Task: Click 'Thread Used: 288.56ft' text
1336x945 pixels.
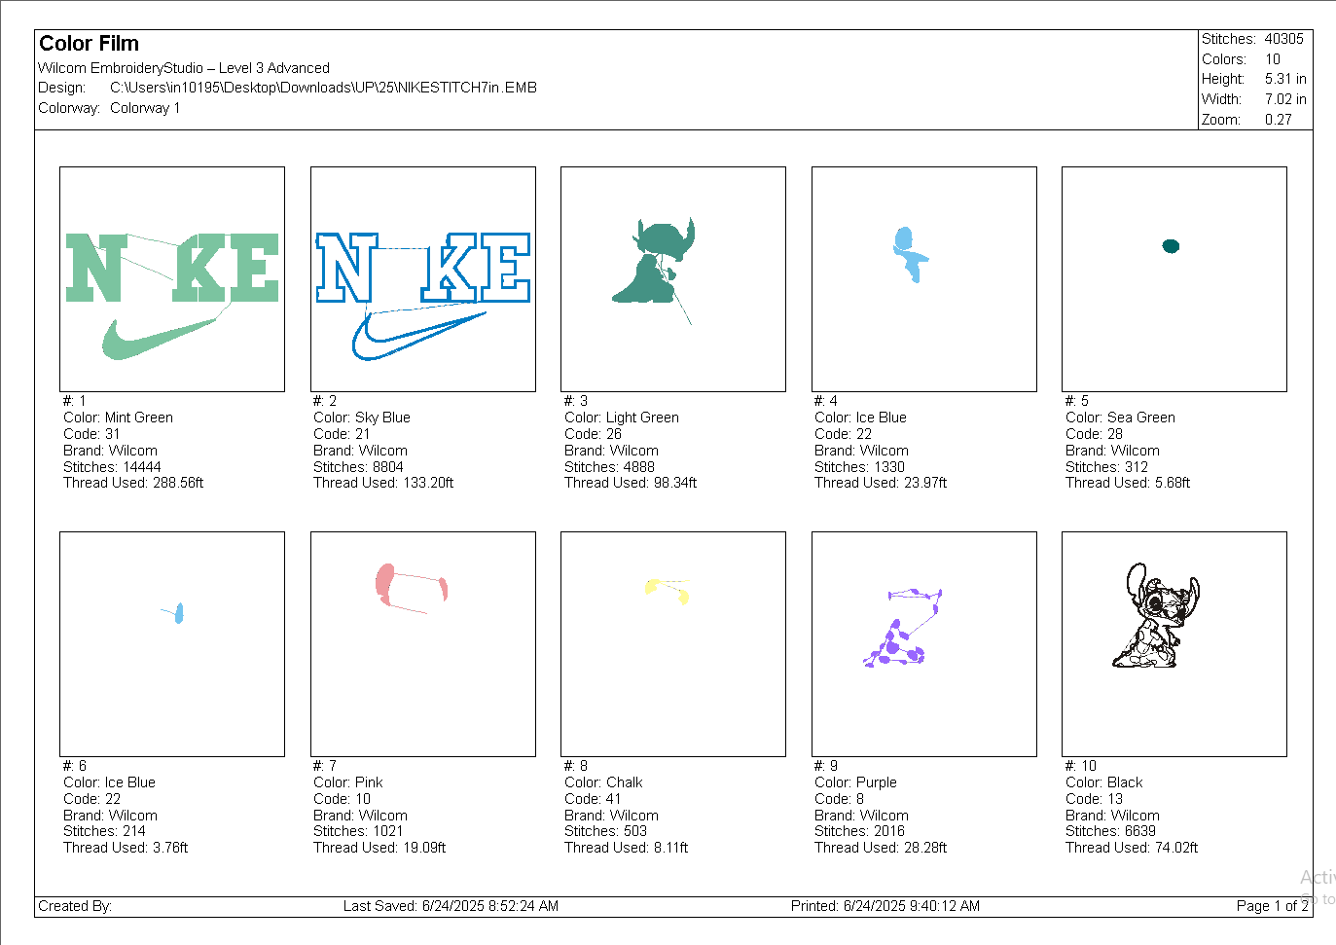Action: point(133,483)
